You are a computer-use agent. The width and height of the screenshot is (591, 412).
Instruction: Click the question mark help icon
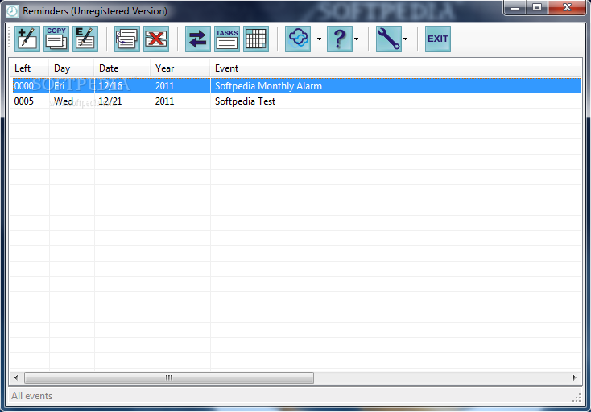340,39
